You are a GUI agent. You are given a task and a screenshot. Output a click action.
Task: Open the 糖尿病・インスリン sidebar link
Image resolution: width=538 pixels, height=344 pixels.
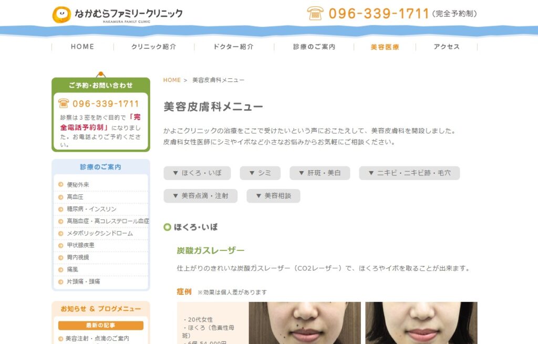pyautogui.click(x=91, y=209)
